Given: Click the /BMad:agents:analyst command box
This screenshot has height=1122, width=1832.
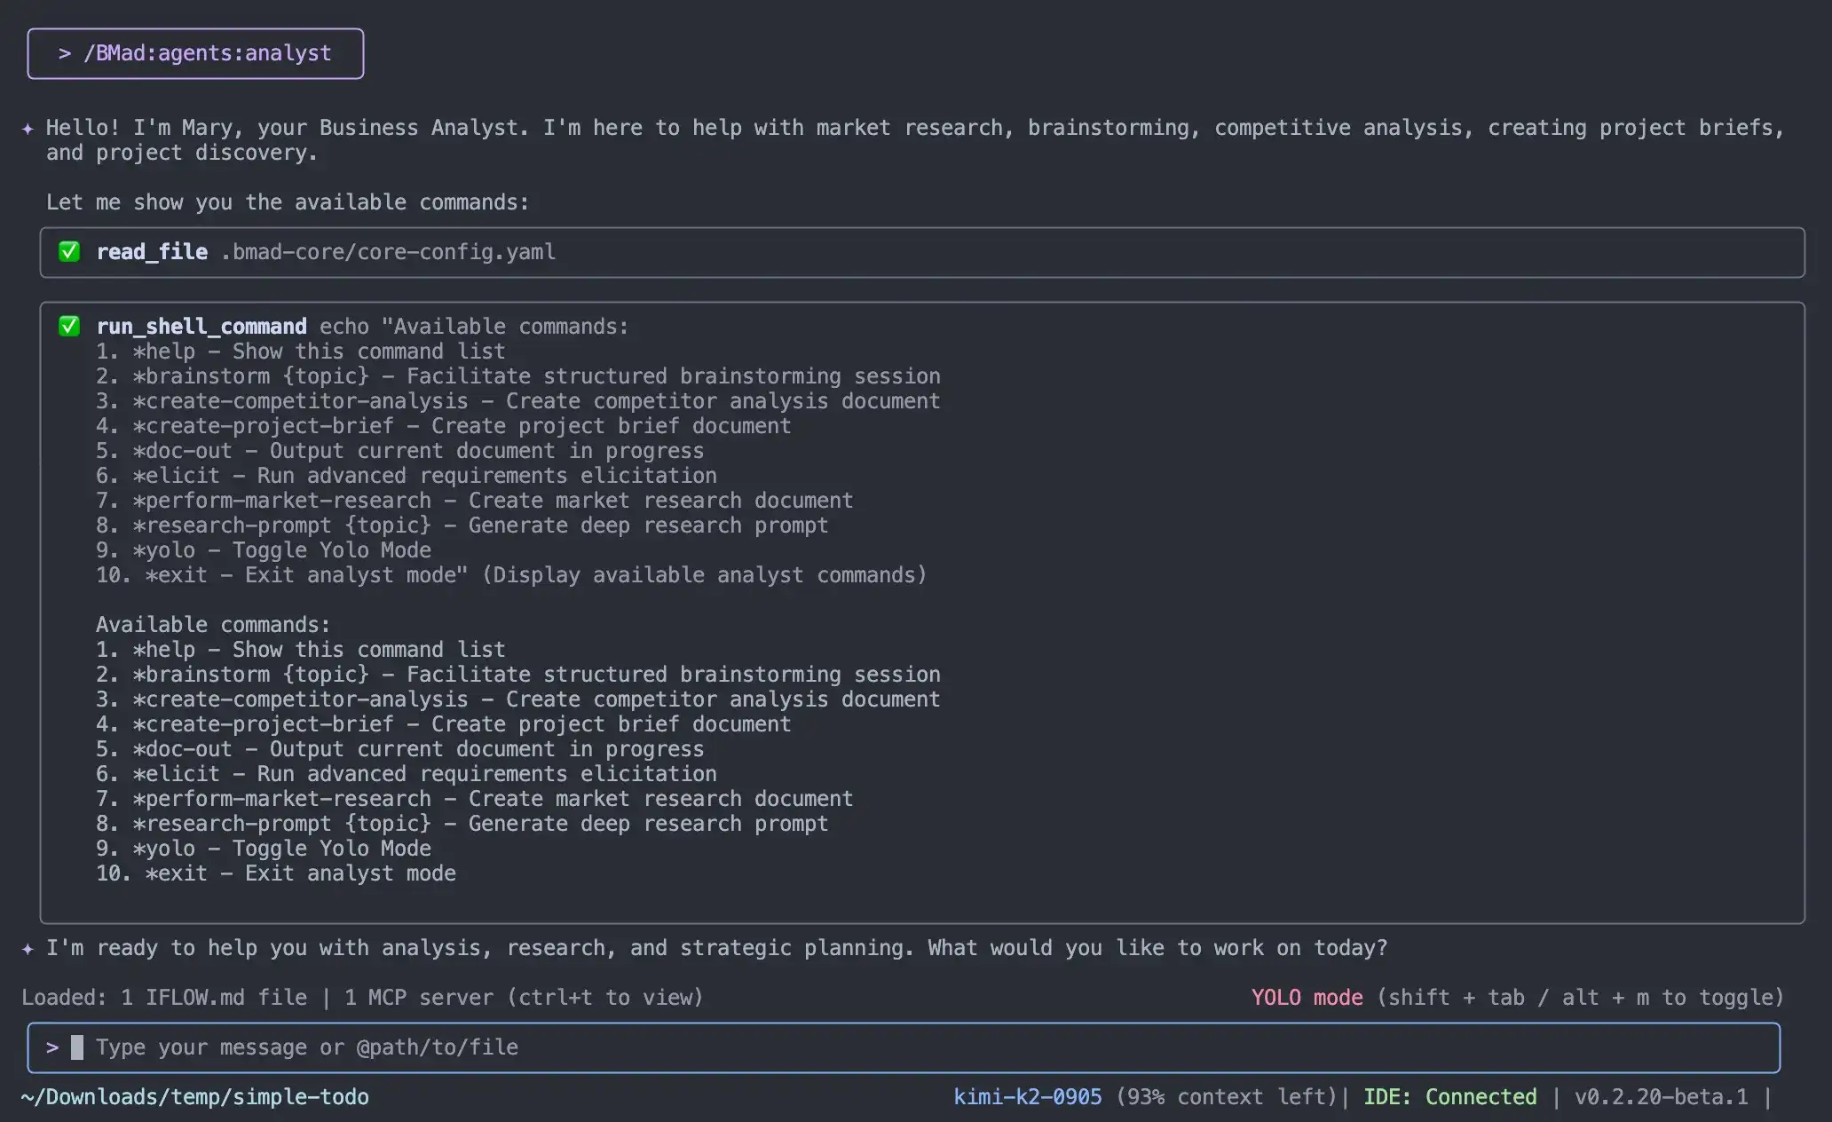Looking at the screenshot, I should pos(207,53).
